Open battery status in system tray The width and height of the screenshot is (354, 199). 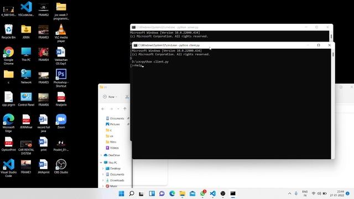pyautogui.click(x=325, y=193)
